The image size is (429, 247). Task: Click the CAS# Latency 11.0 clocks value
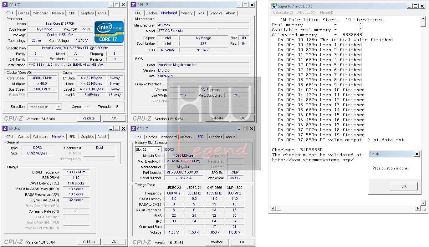click(76, 183)
